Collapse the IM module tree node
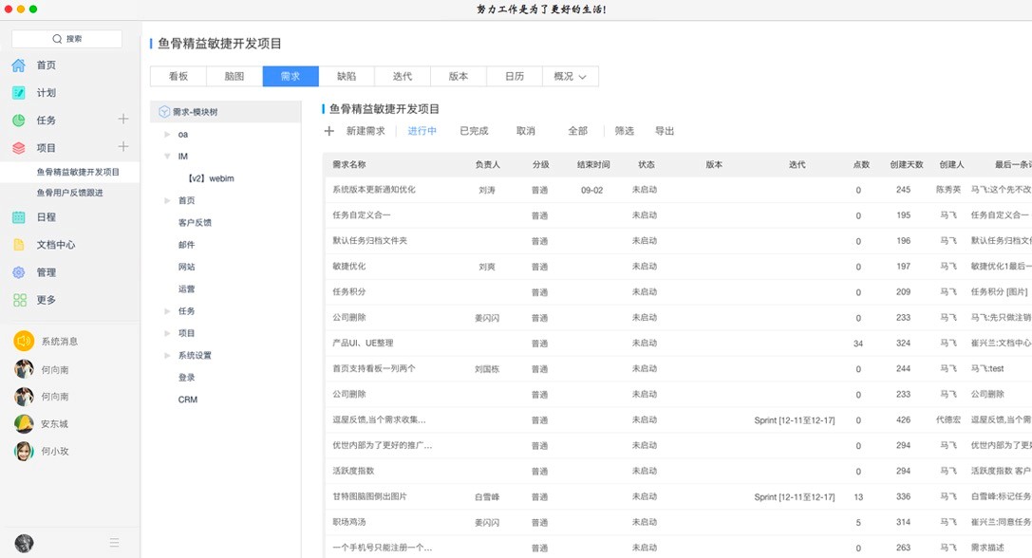The image size is (1032, 558). click(x=167, y=157)
